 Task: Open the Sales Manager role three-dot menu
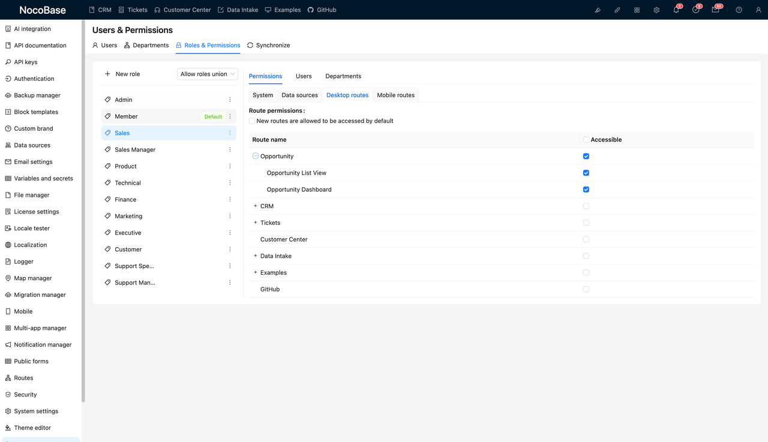(x=230, y=149)
